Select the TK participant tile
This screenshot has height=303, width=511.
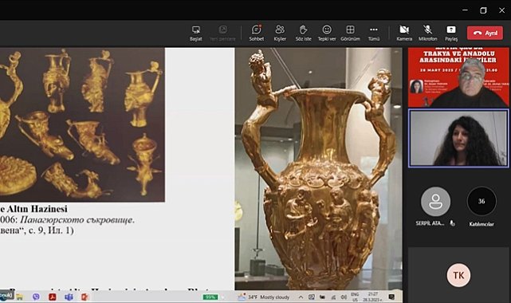coord(458,275)
